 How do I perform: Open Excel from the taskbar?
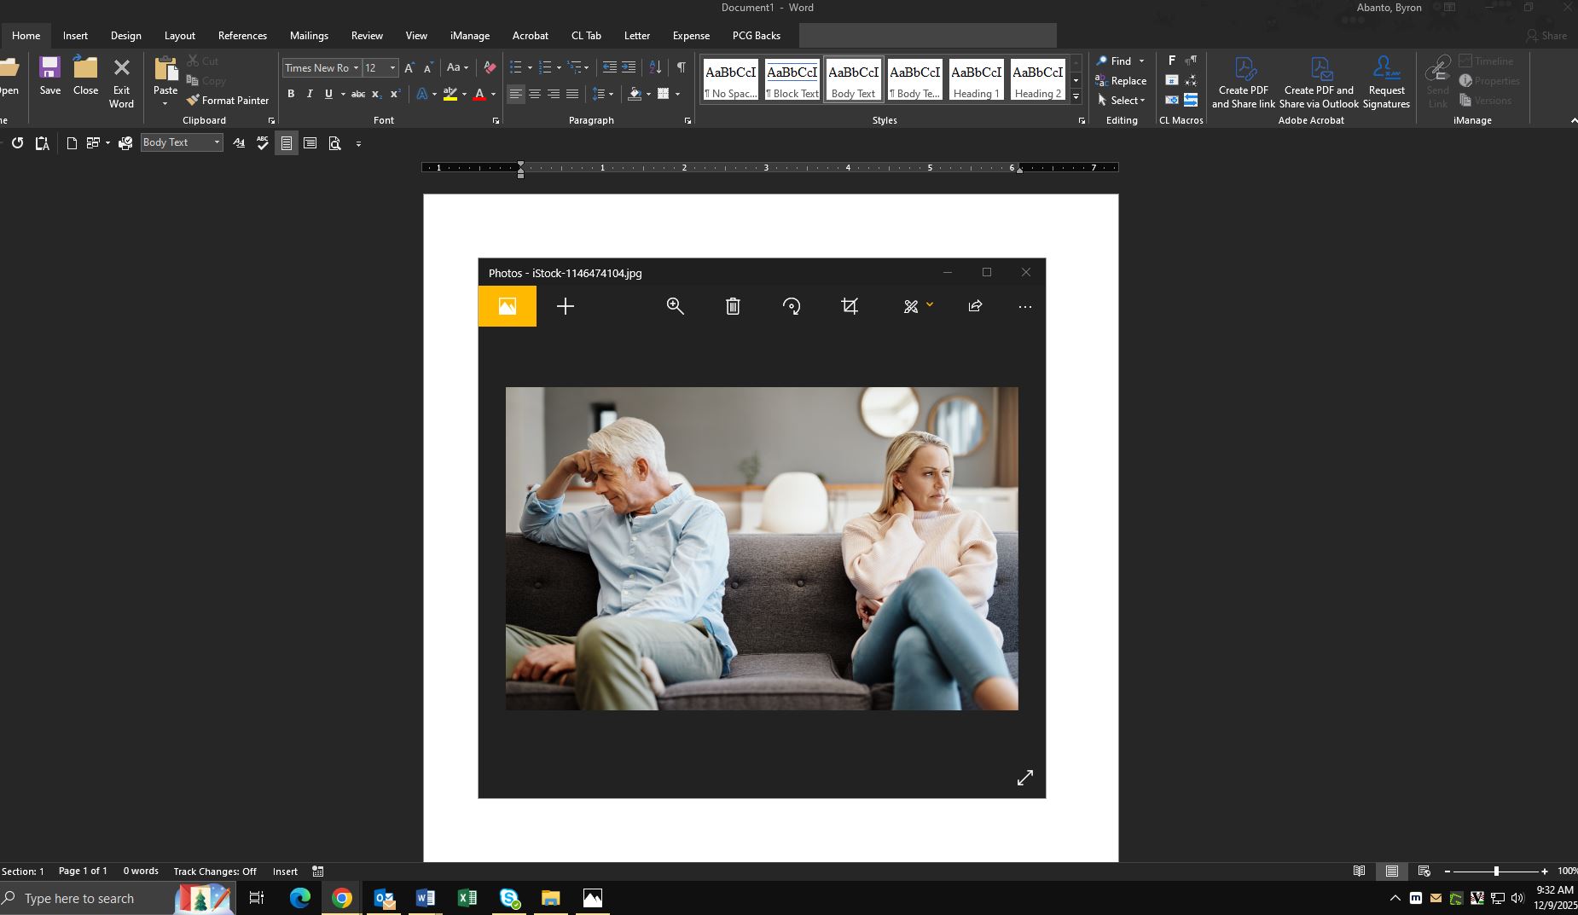tap(467, 898)
